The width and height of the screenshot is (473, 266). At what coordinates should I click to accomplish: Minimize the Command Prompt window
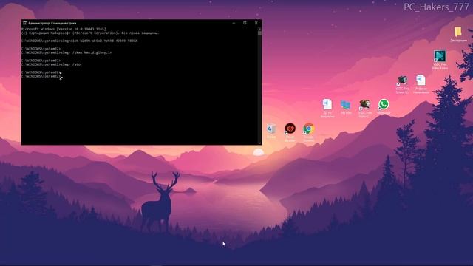pos(234,23)
